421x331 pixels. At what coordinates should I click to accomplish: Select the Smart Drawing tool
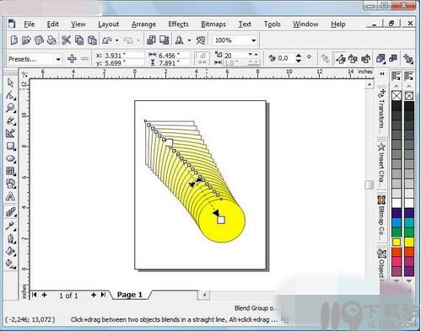point(11,133)
